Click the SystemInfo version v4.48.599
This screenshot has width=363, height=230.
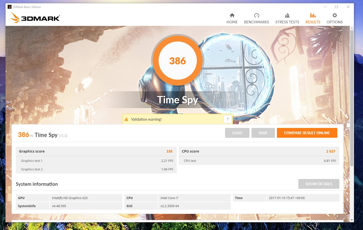pyautogui.click(x=59, y=206)
